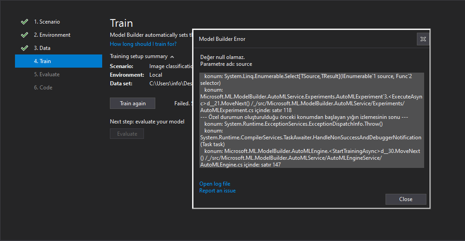The image size is (465, 241).
Task: Click 'Parametre adı: source' text
Action: (x=226, y=64)
